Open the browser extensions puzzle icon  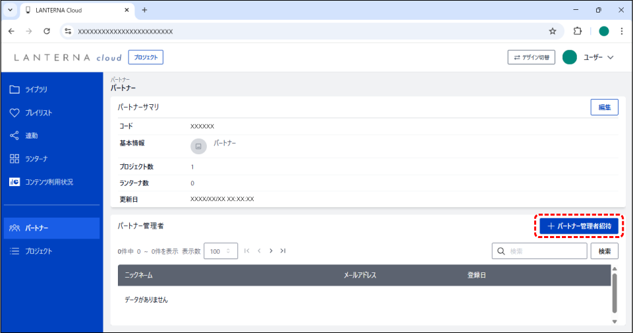[x=578, y=31]
